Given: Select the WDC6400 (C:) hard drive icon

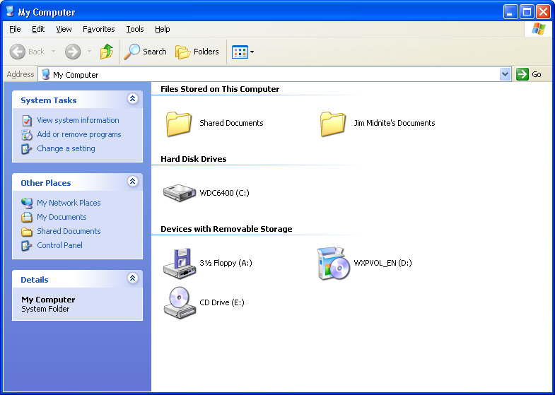Looking at the screenshot, I should (x=180, y=193).
